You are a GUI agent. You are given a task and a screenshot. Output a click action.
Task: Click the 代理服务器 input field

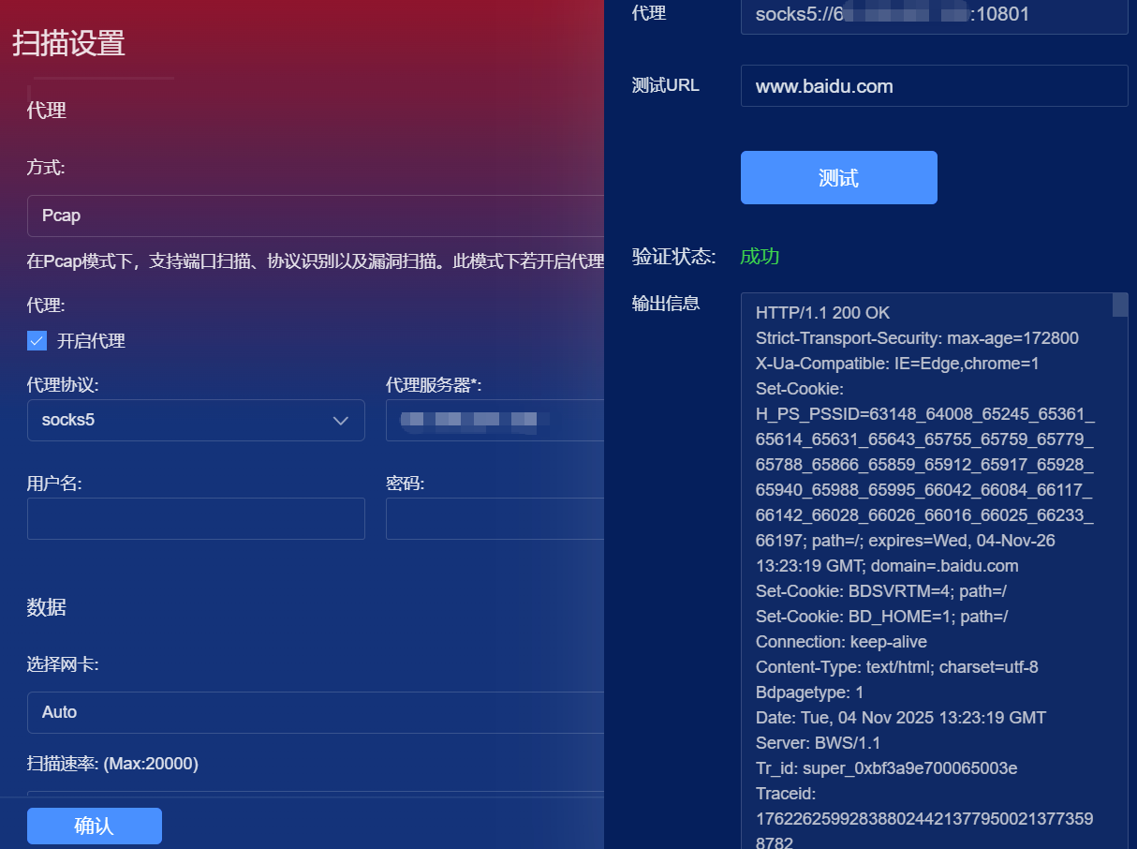(x=495, y=421)
